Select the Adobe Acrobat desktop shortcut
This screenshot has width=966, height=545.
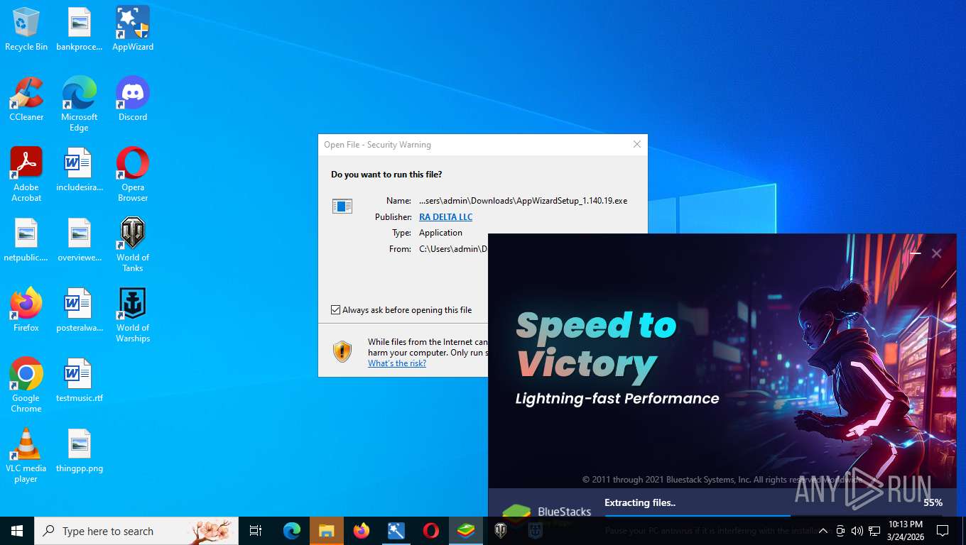click(26, 175)
